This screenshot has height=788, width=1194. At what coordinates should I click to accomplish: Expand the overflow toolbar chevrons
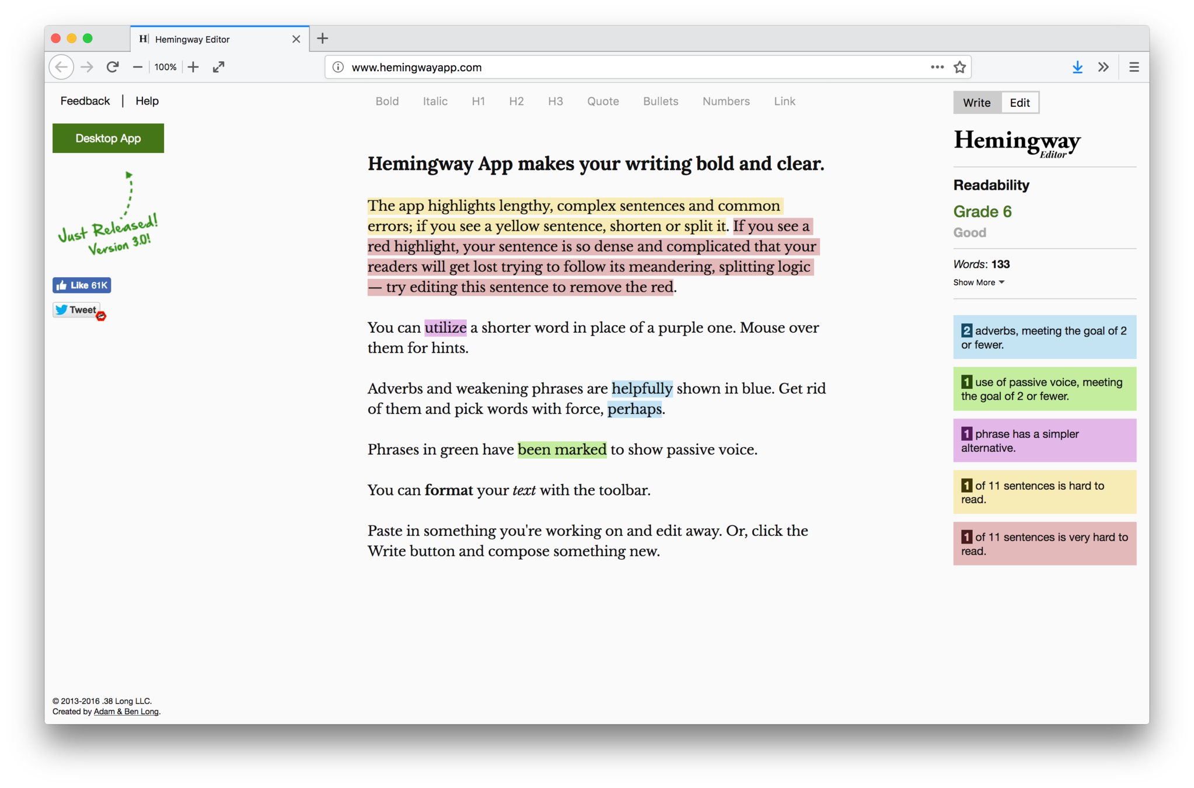[1103, 67]
